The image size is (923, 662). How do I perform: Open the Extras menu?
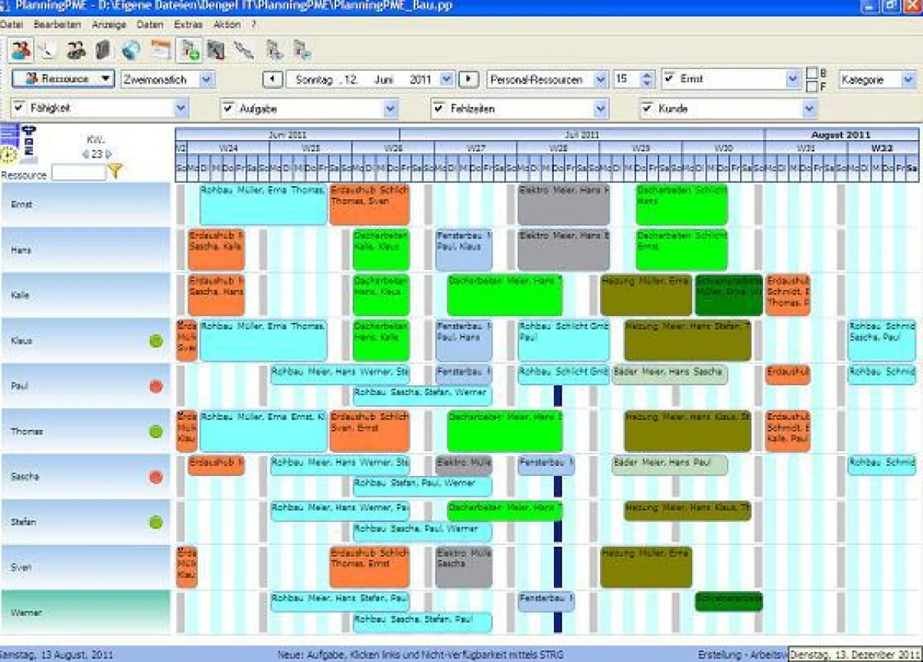(x=187, y=25)
